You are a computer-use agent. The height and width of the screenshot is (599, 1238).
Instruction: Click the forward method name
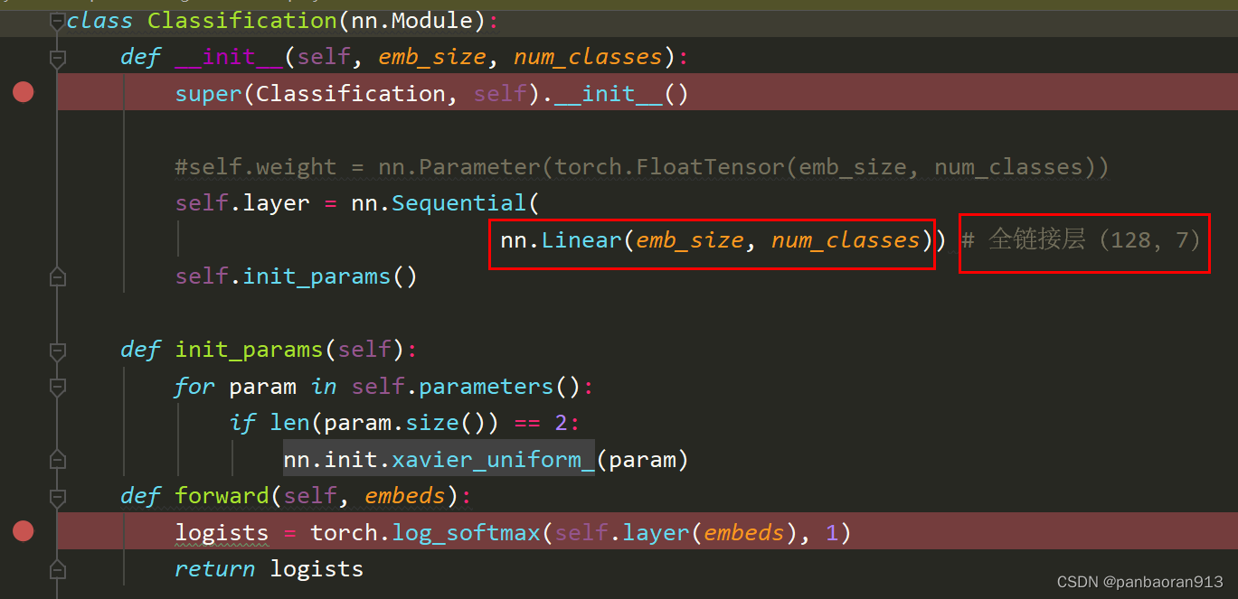click(x=222, y=495)
